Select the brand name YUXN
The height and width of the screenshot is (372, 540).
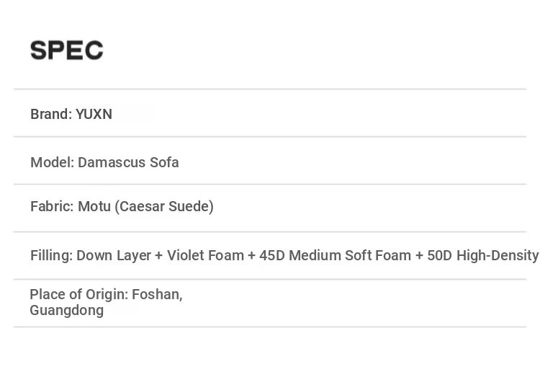[x=94, y=114]
